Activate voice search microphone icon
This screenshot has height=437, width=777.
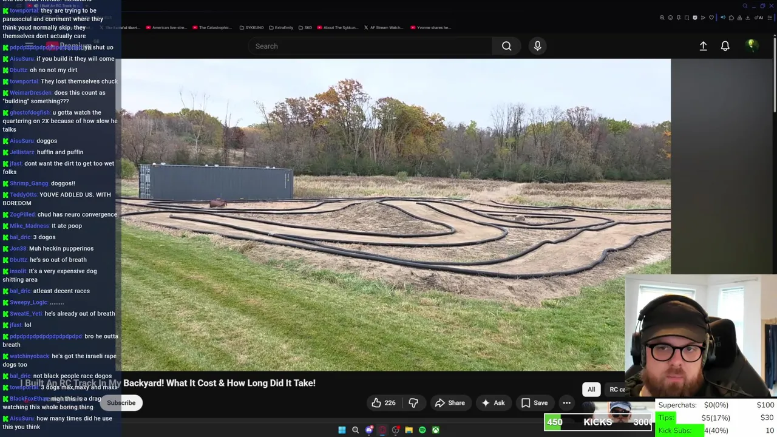[x=537, y=46]
